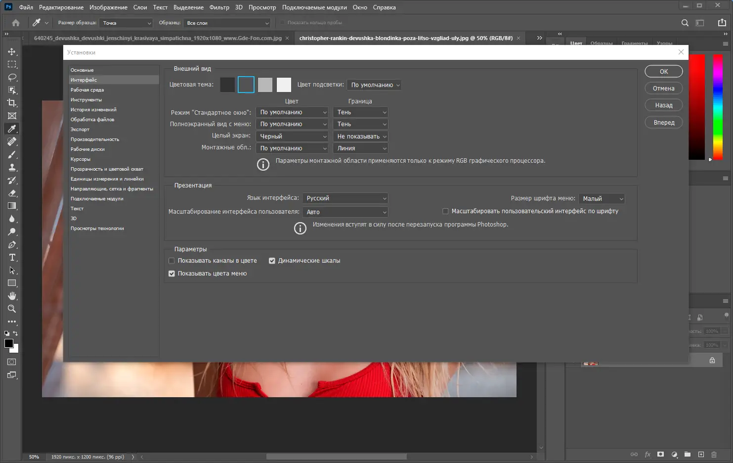The height and width of the screenshot is (463, 733).
Task: Select the Hand tool
Action: pyautogui.click(x=12, y=296)
